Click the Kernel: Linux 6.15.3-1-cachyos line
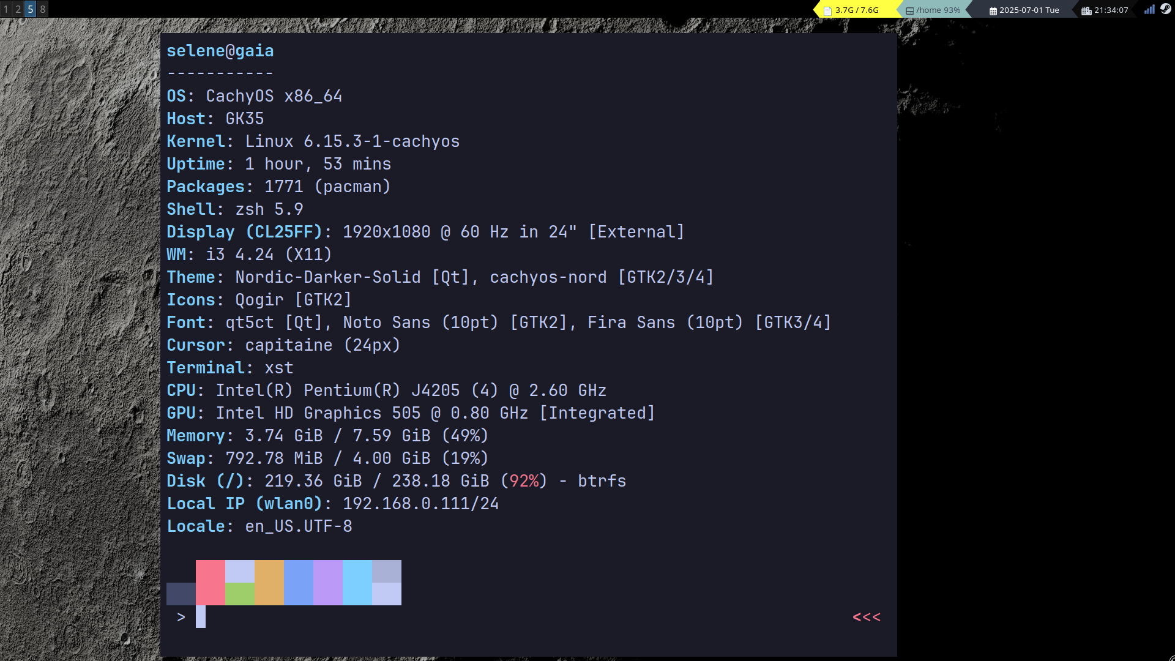The height and width of the screenshot is (661, 1175). tap(313, 141)
